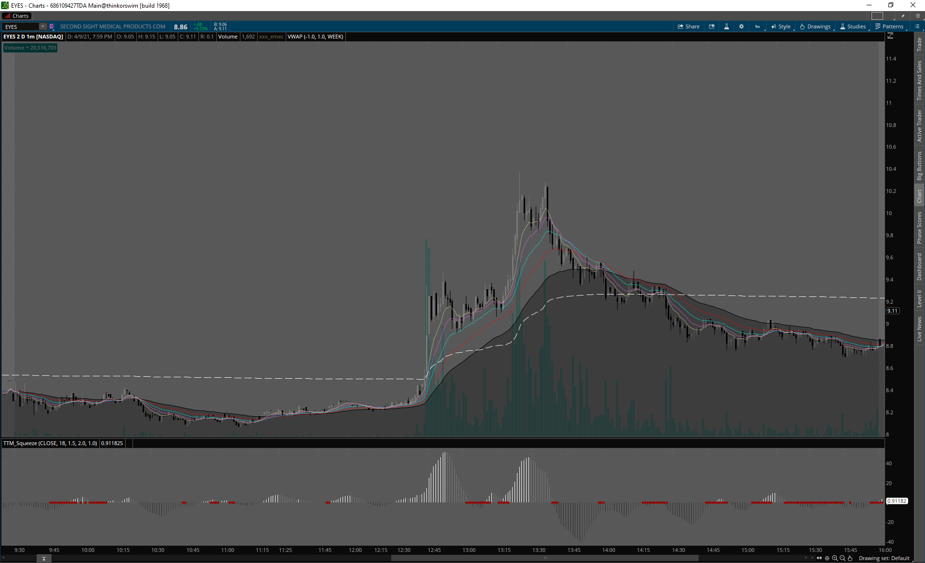Image resolution: width=925 pixels, height=563 pixels.
Task: Click the flask Edit Studies icon
Action: [x=727, y=26]
